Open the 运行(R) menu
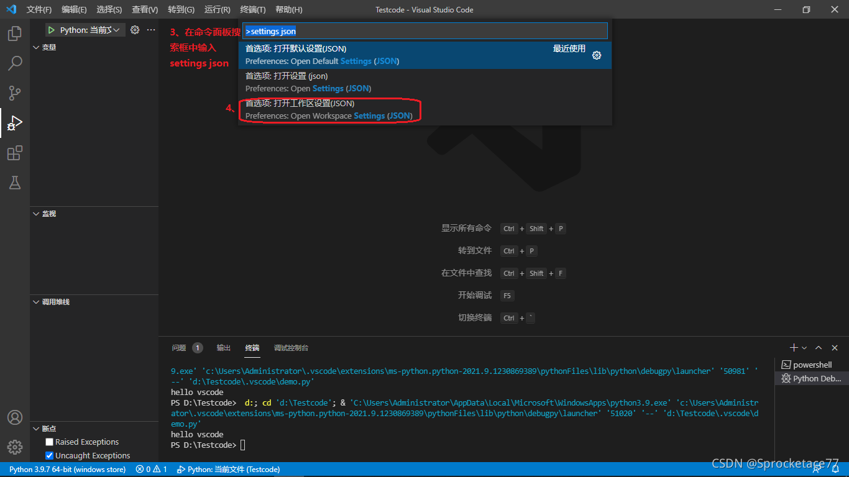 [x=217, y=9]
